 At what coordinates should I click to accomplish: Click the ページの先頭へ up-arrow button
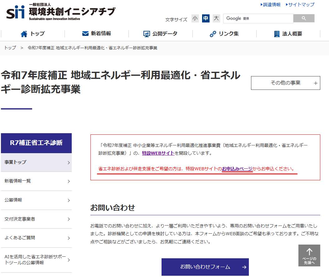(309, 255)
